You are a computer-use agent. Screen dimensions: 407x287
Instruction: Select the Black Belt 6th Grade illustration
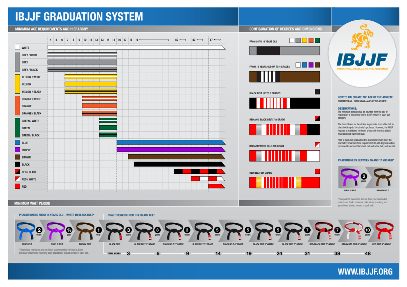[x=293, y=231]
